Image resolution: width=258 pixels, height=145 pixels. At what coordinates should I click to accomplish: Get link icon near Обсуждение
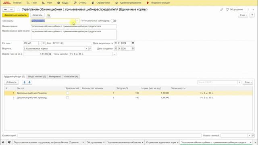point(222,10)
